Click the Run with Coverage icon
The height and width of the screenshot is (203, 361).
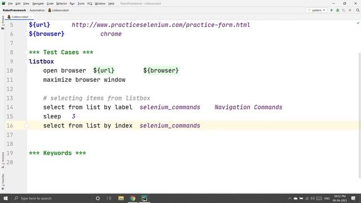344,10
